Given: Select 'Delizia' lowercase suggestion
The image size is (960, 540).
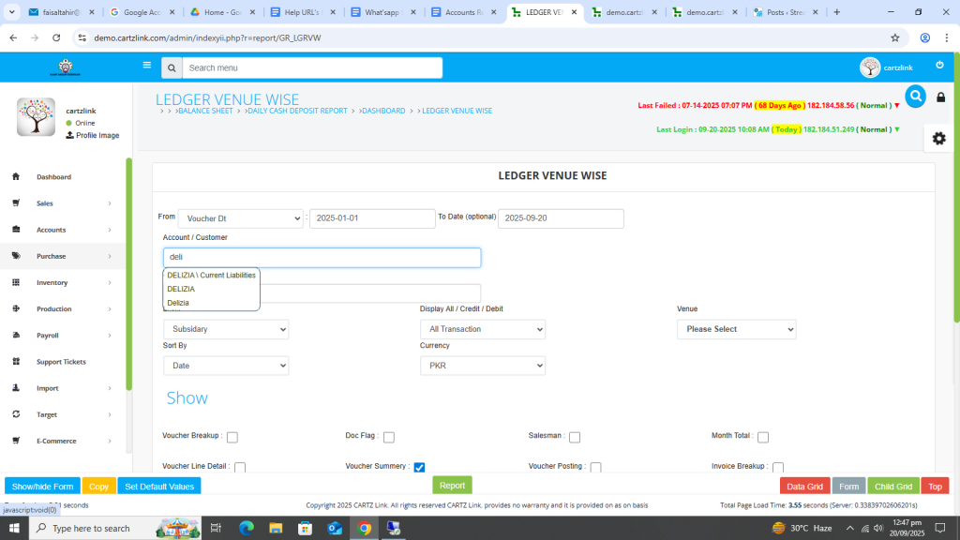Looking at the screenshot, I should [x=178, y=303].
